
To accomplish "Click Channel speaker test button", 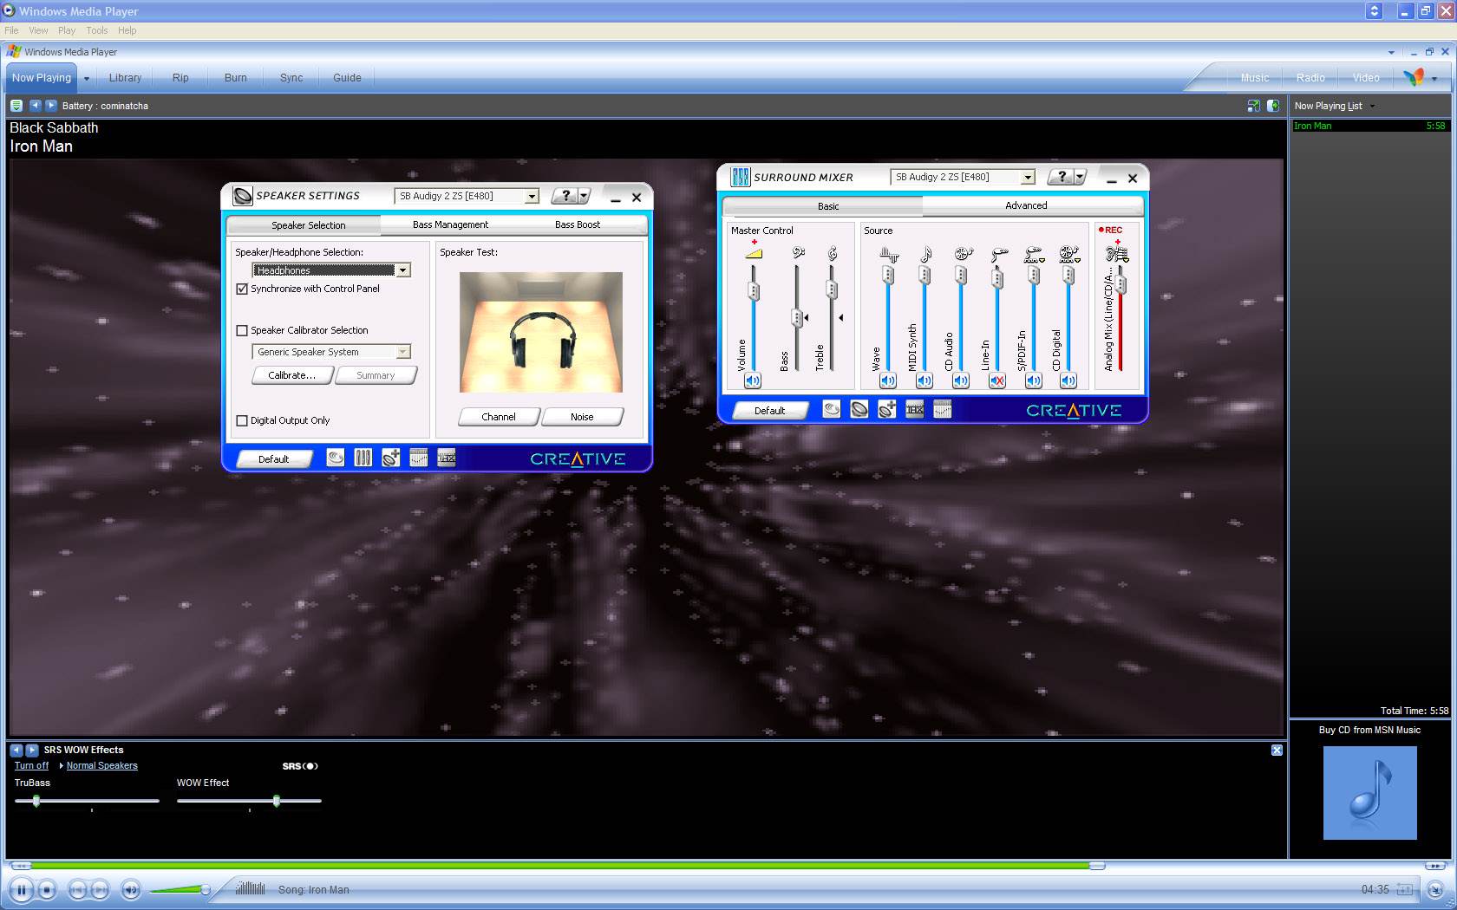I will (499, 417).
